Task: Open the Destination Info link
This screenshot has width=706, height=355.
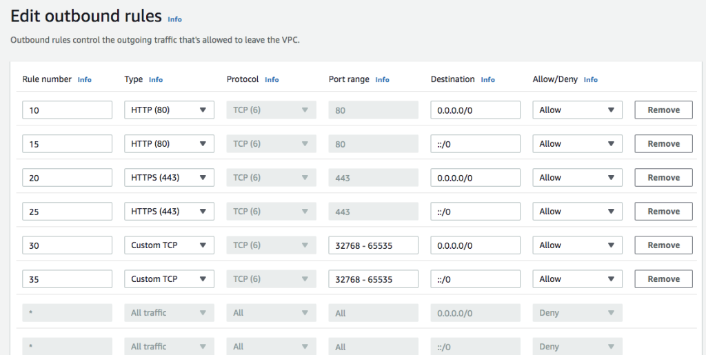Action: [487, 80]
